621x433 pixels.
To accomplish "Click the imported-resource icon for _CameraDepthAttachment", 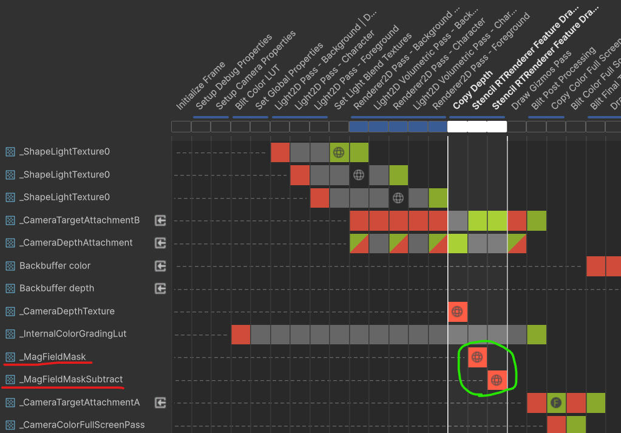I will (160, 243).
